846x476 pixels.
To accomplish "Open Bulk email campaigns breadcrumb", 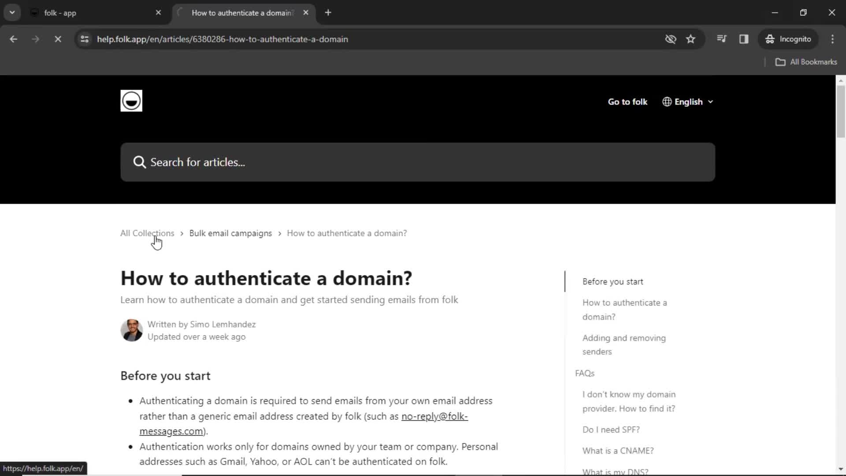I will tap(230, 233).
